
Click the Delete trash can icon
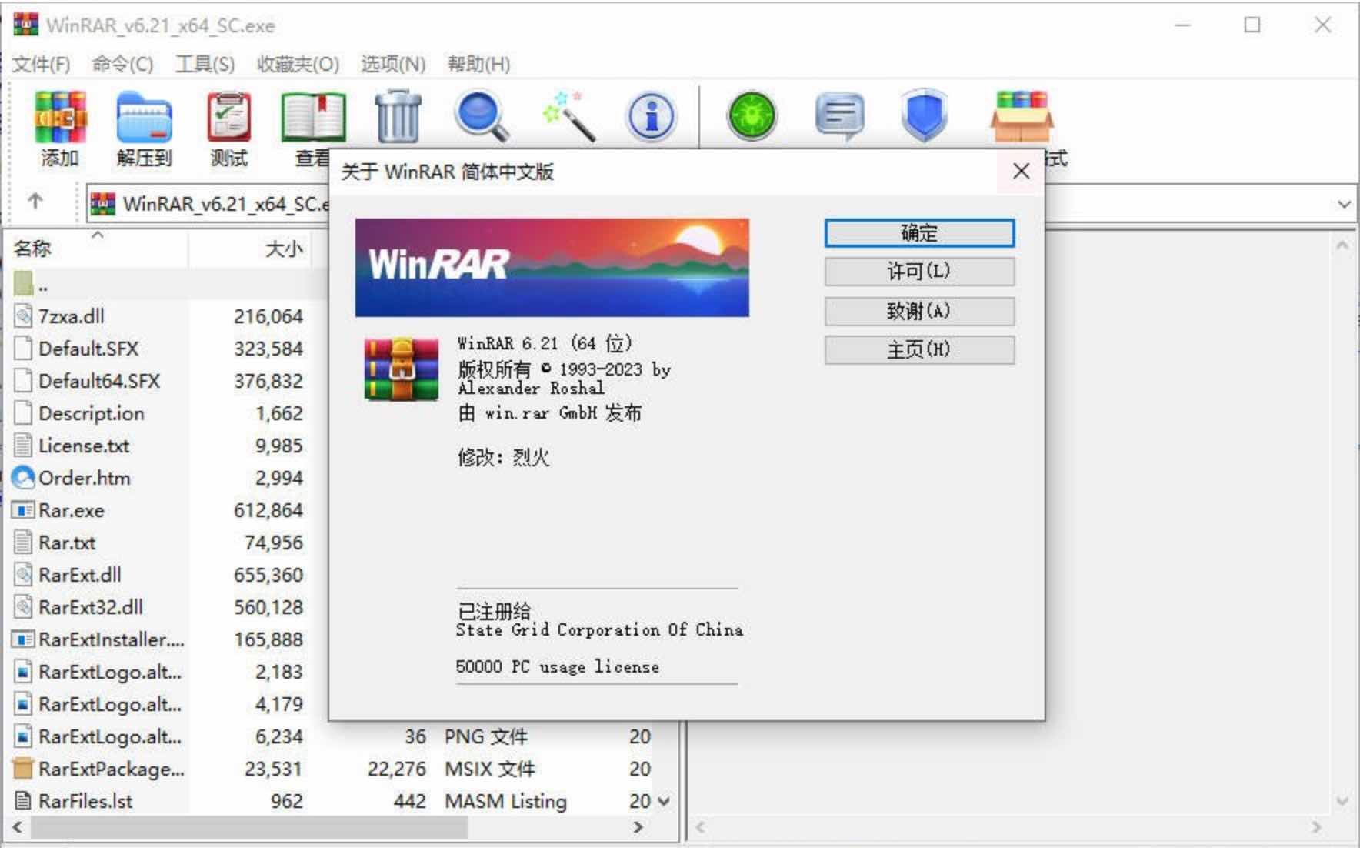point(398,117)
